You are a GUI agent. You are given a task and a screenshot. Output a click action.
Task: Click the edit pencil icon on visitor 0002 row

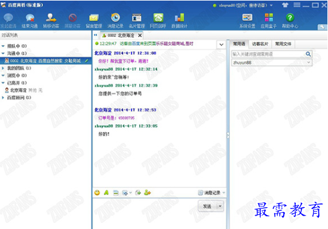tap(86, 61)
